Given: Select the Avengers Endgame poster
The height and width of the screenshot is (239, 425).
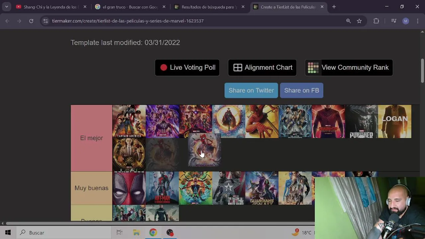Looking at the screenshot, I should pyautogui.click(x=162, y=121).
